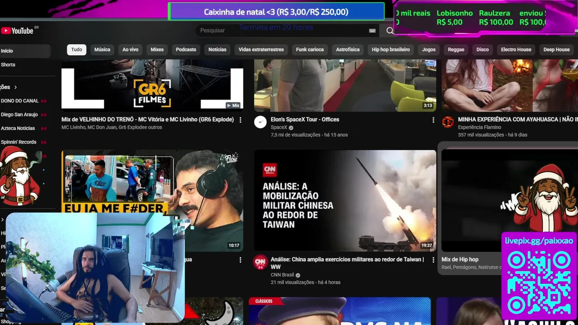Open the CLÁSSICOS tagged video thumbnail

tap(340, 311)
